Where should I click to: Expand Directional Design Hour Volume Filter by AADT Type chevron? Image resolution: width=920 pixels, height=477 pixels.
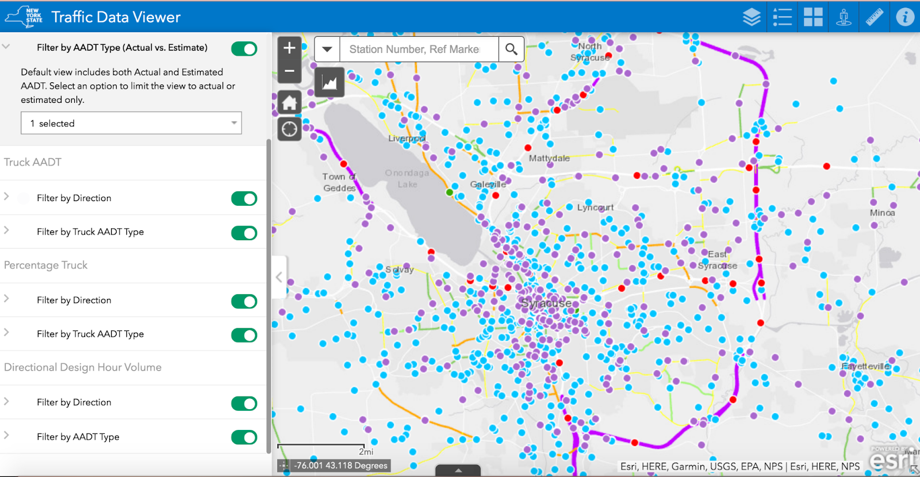pyautogui.click(x=6, y=435)
